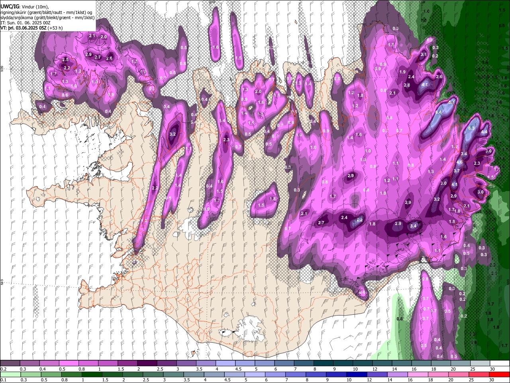Select upper-row legend swatch starting at 0.8

88,363
